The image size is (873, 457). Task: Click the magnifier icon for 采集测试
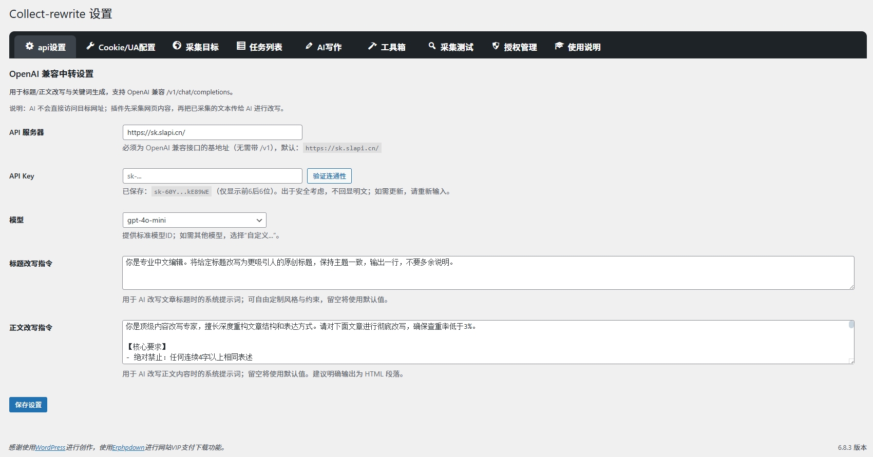click(432, 46)
